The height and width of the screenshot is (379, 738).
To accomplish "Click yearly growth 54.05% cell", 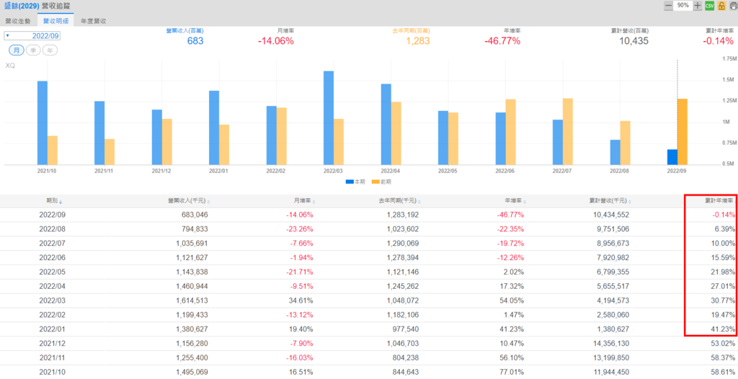I will pos(512,300).
